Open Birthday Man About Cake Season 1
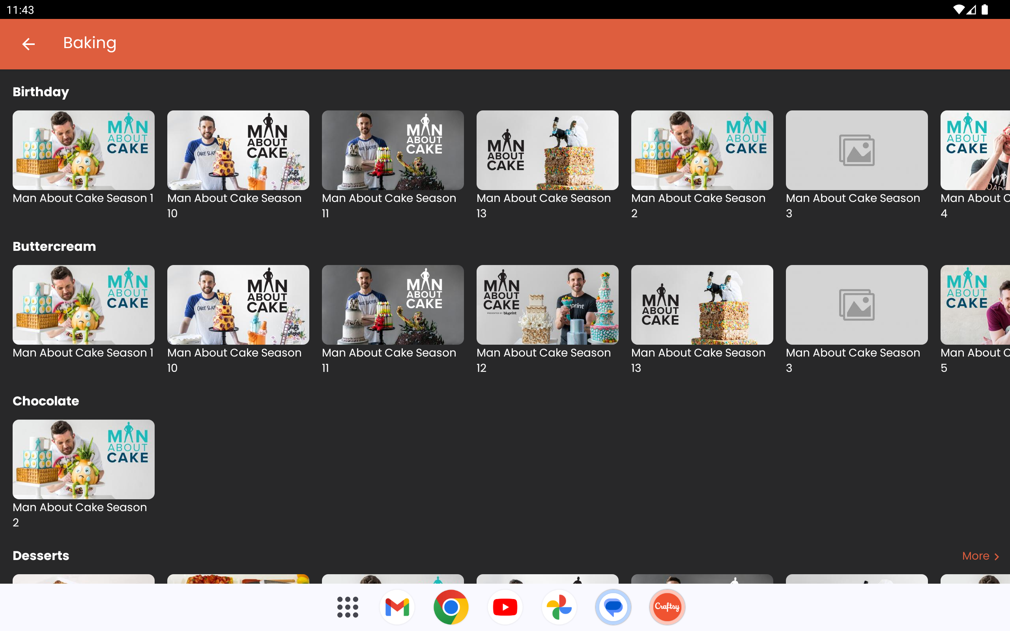Viewport: 1010px width, 631px height. point(84,150)
